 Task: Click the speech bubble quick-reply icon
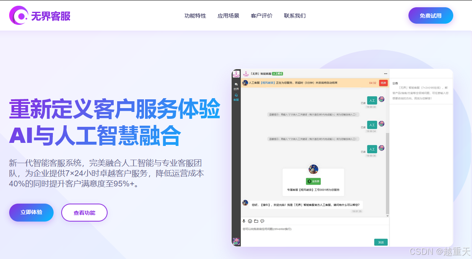click(x=262, y=221)
